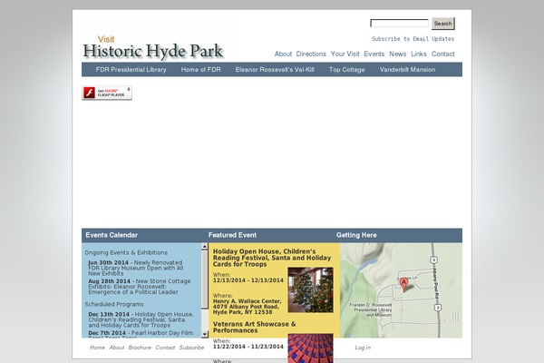Click the Search button

click(x=443, y=24)
